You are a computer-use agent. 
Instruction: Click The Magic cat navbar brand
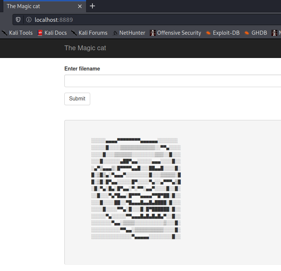click(85, 48)
